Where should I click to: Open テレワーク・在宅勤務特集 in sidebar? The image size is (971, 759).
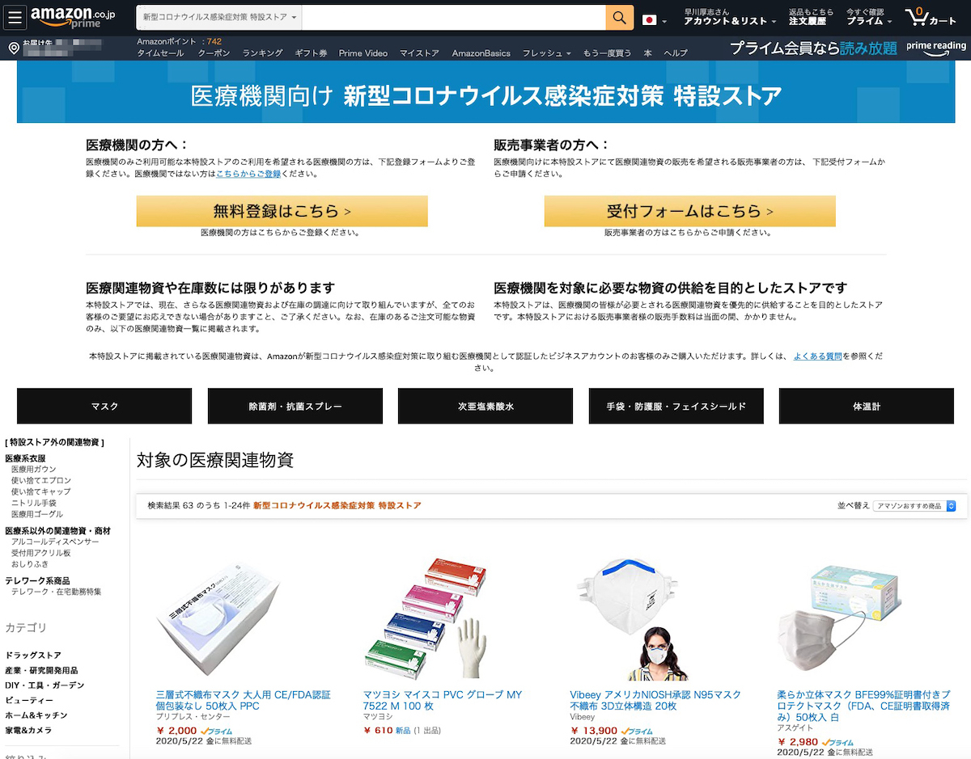coord(57,592)
